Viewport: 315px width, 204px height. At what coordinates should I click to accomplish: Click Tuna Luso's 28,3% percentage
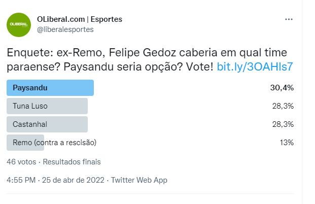pos(283,106)
